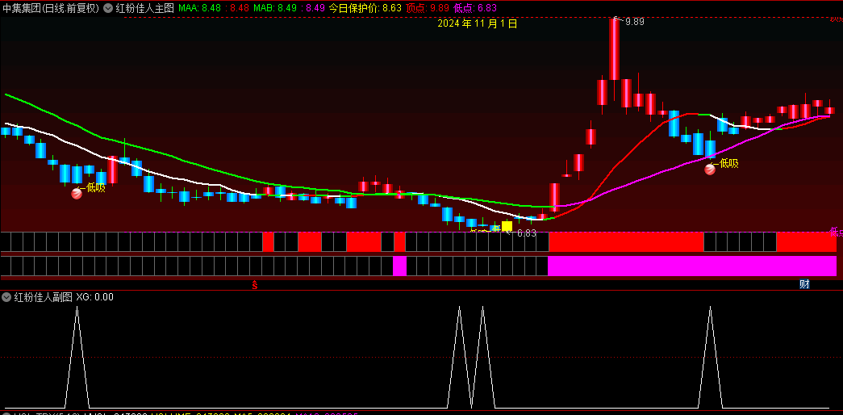The width and height of the screenshot is (843, 415).
Task: Expand the 红粉佳人副图 indicator dropdown arrow
Action: pyautogui.click(x=7, y=297)
